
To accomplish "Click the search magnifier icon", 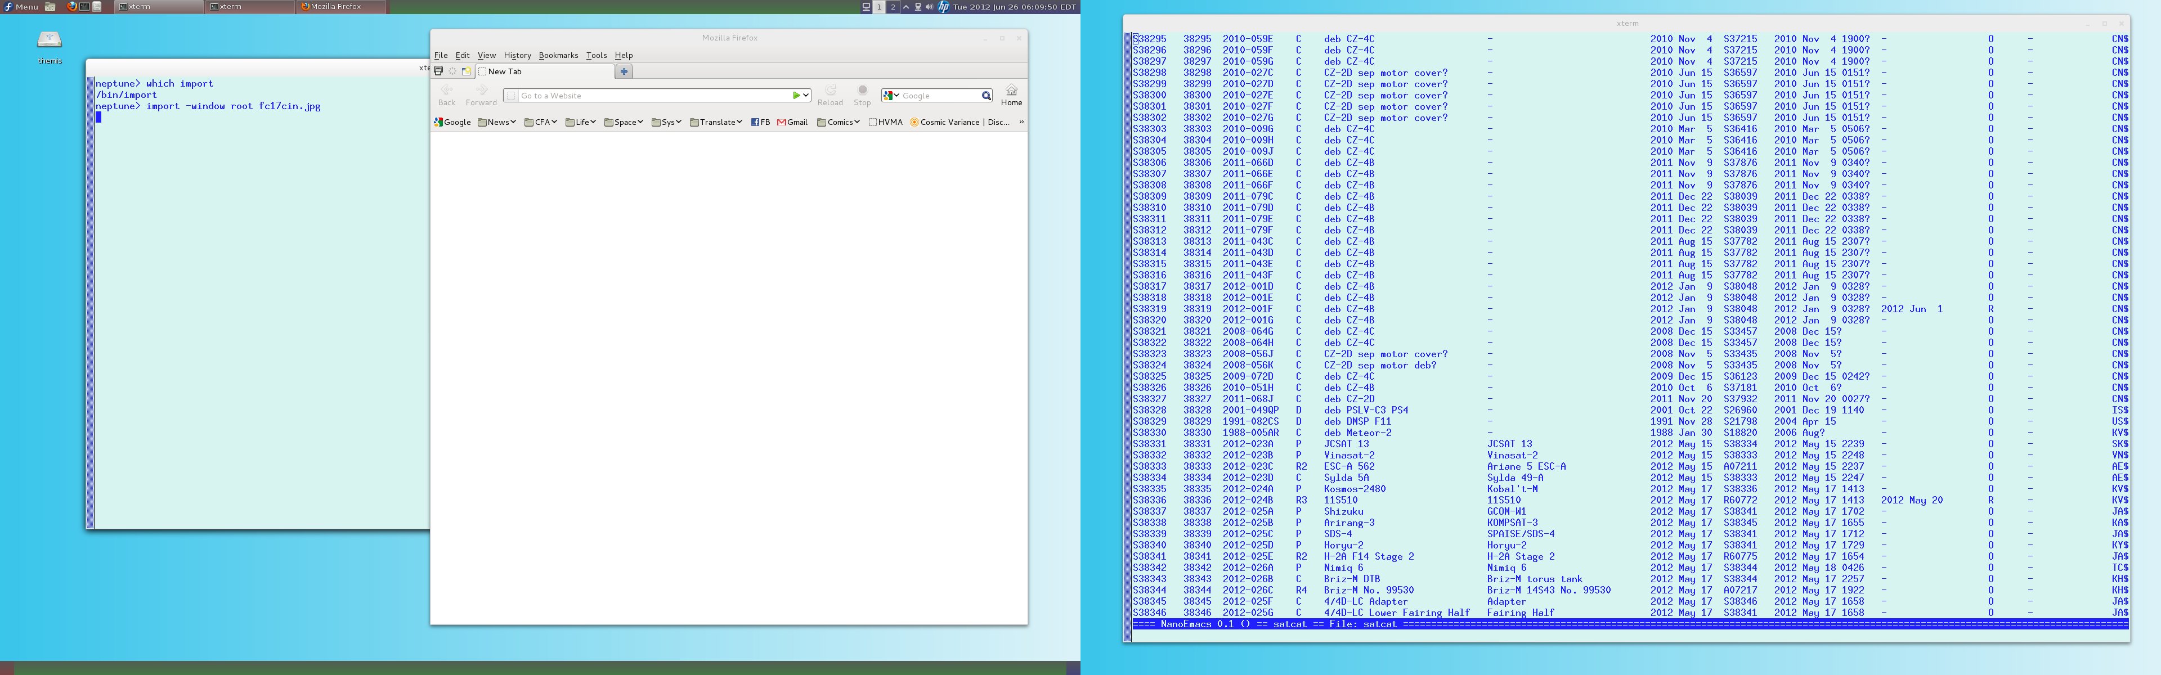I will [x=987, y=96].
